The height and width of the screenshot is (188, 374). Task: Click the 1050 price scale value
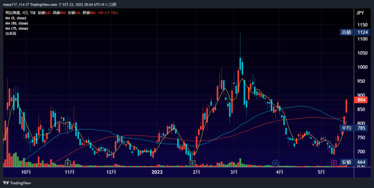363,53
